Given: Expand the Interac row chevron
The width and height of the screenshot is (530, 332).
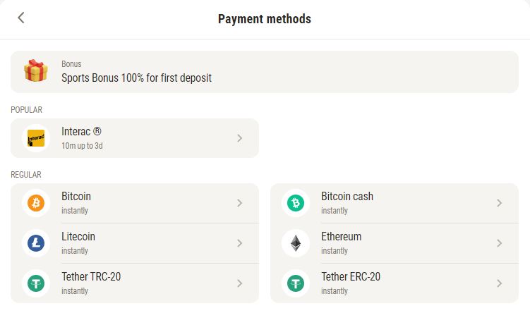Looking at the screenshot, I should (x=240, y=138).
